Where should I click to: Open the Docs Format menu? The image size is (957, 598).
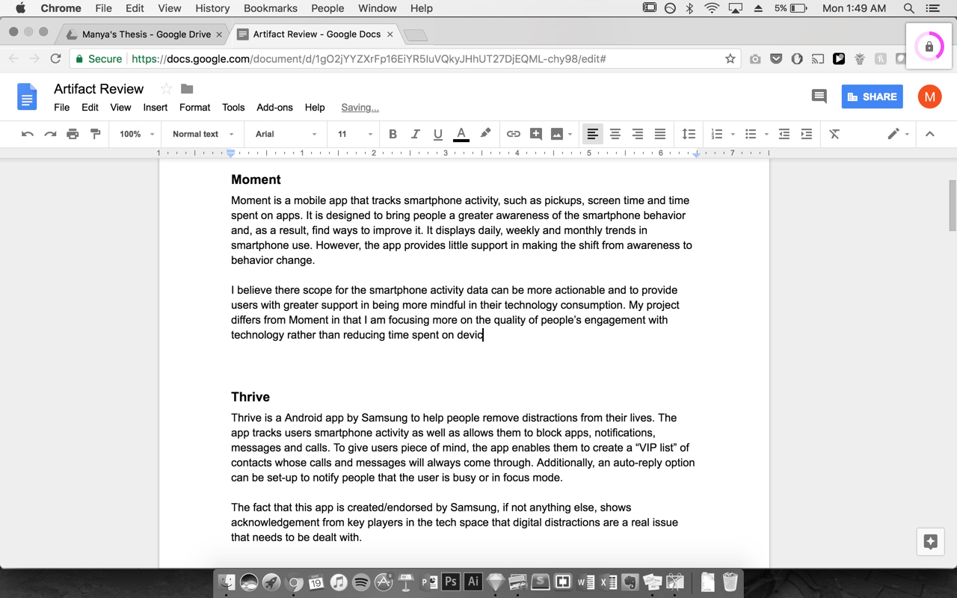click(194, 107)
